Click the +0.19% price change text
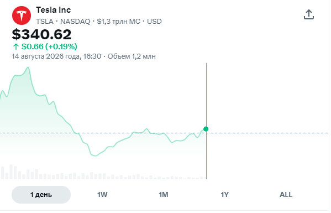This screenshot has height=213, width=331. click(x=62, y=46)
